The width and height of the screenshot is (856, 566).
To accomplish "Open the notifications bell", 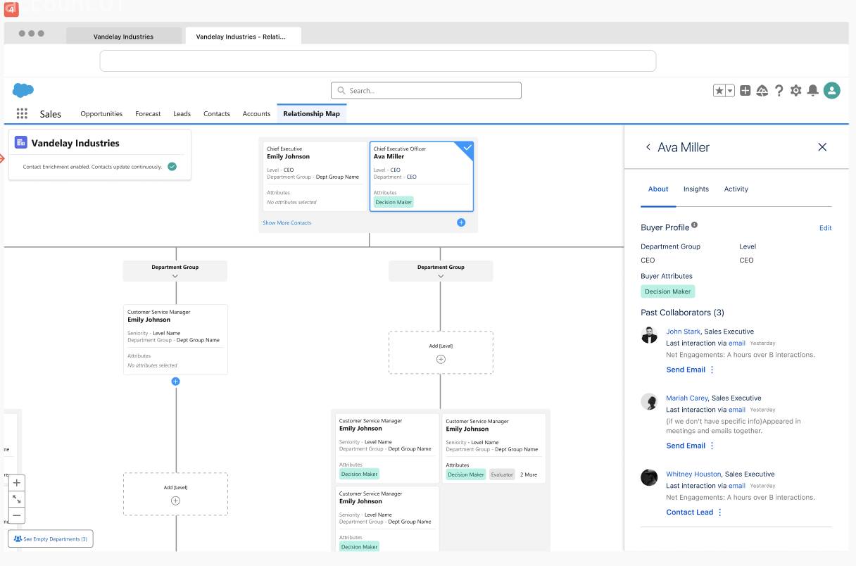I will tap(813, 90).
